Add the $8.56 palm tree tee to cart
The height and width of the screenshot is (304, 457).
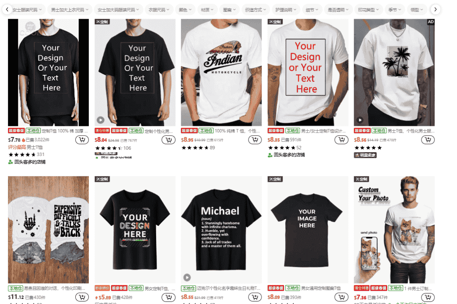click(428, 140)
